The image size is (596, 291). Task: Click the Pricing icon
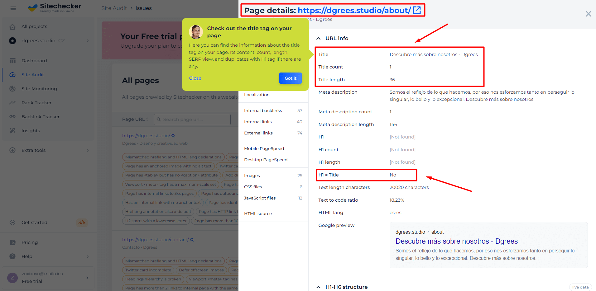[12, 242]
